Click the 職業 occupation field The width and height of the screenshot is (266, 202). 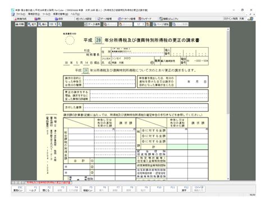pos(170,61)
